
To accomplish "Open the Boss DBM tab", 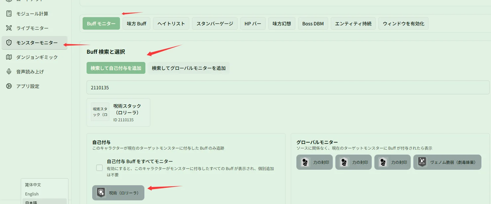I will point(313,24).
